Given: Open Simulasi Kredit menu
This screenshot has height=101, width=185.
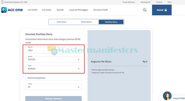Looking at the screenshot, I should point(100,10).
